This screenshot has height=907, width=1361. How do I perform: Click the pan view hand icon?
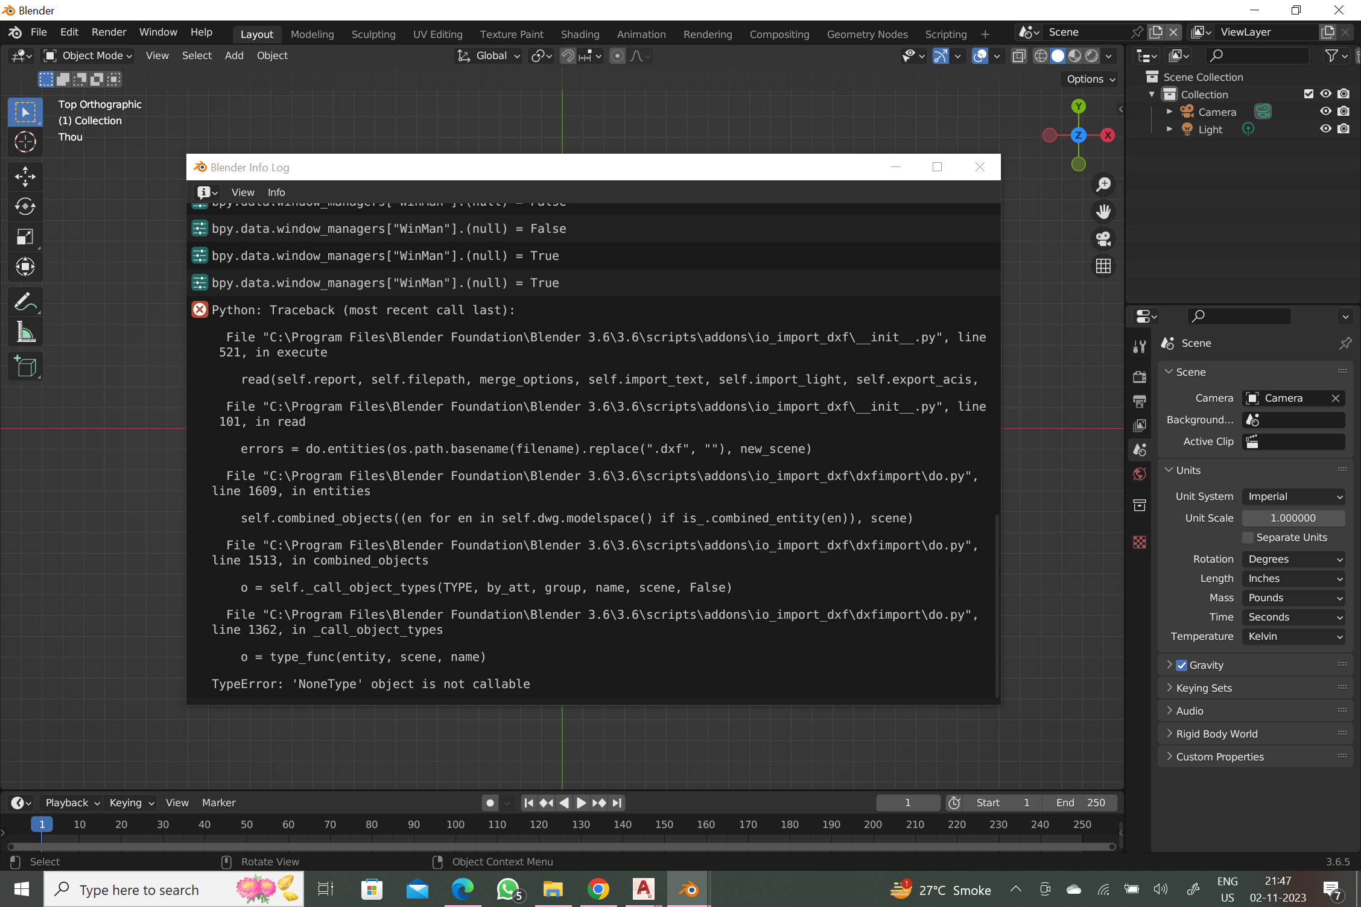coord(1103,212)
